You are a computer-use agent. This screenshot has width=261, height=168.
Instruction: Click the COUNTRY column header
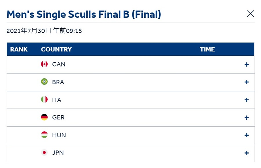[x=56, y=49]
